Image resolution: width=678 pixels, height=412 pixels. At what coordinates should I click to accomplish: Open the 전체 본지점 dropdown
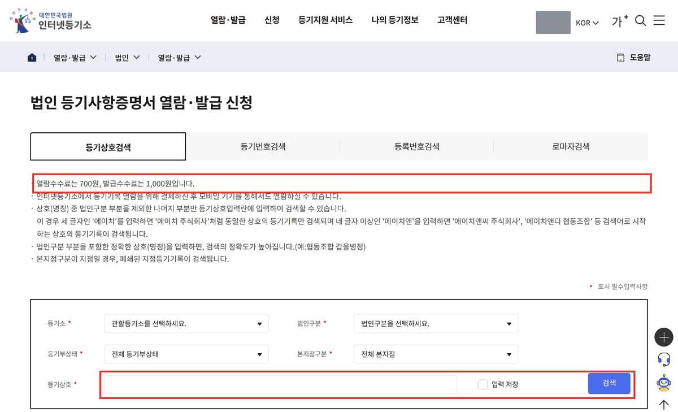pos(436,354)
